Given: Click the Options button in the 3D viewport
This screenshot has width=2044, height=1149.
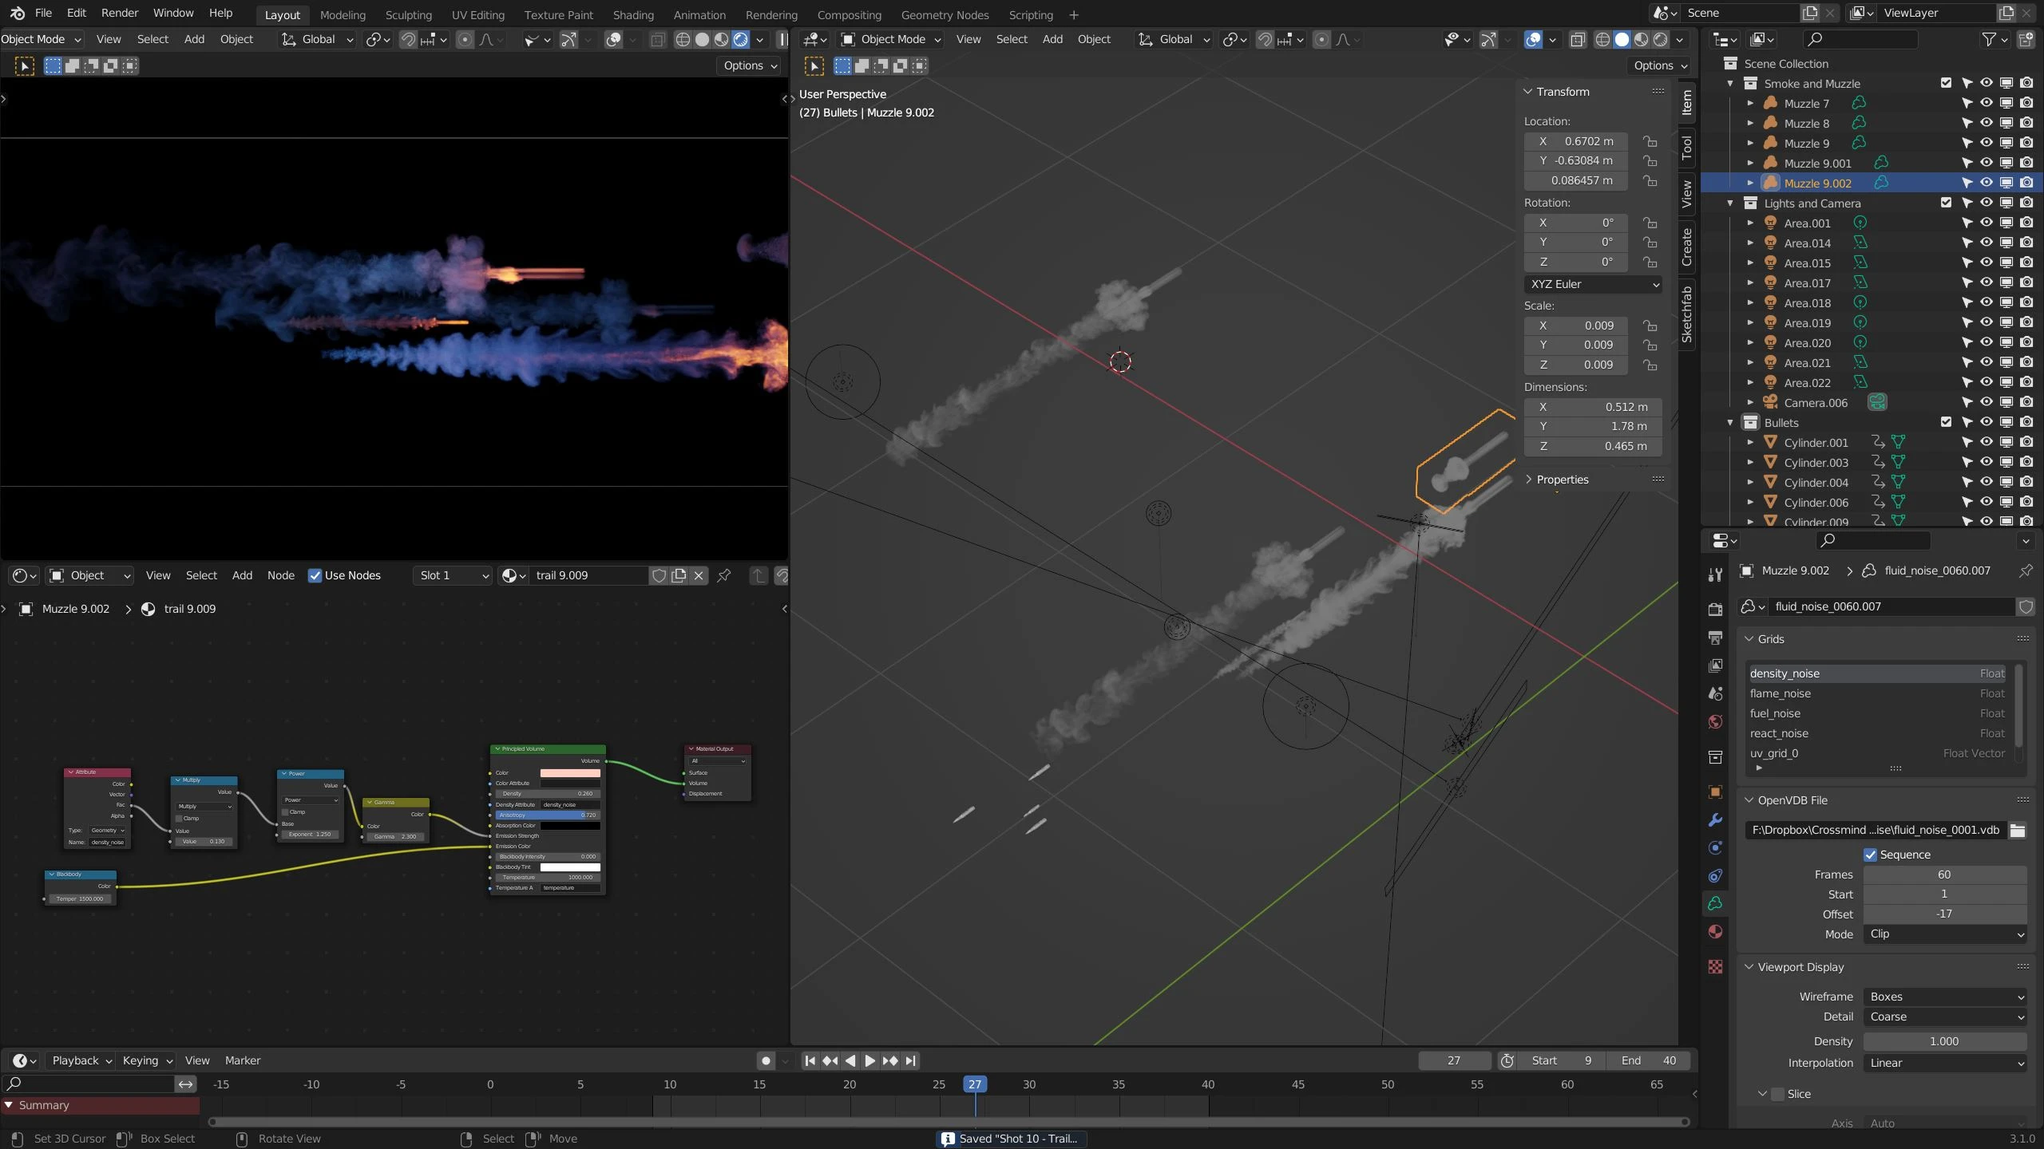Looking at the screenshot, I should 1658,65.
